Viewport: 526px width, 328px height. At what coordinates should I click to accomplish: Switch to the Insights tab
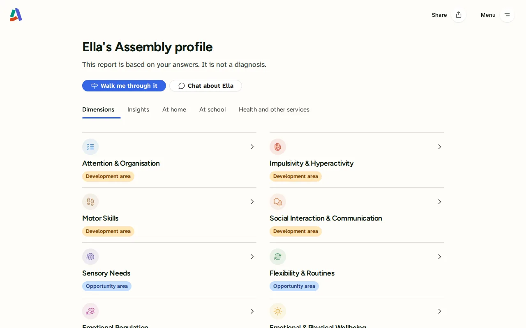pyautogui.click(x=138, y=109)
